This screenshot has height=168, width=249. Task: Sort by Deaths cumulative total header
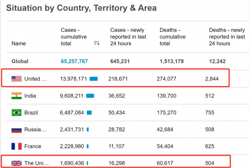[x=172, y=37]
